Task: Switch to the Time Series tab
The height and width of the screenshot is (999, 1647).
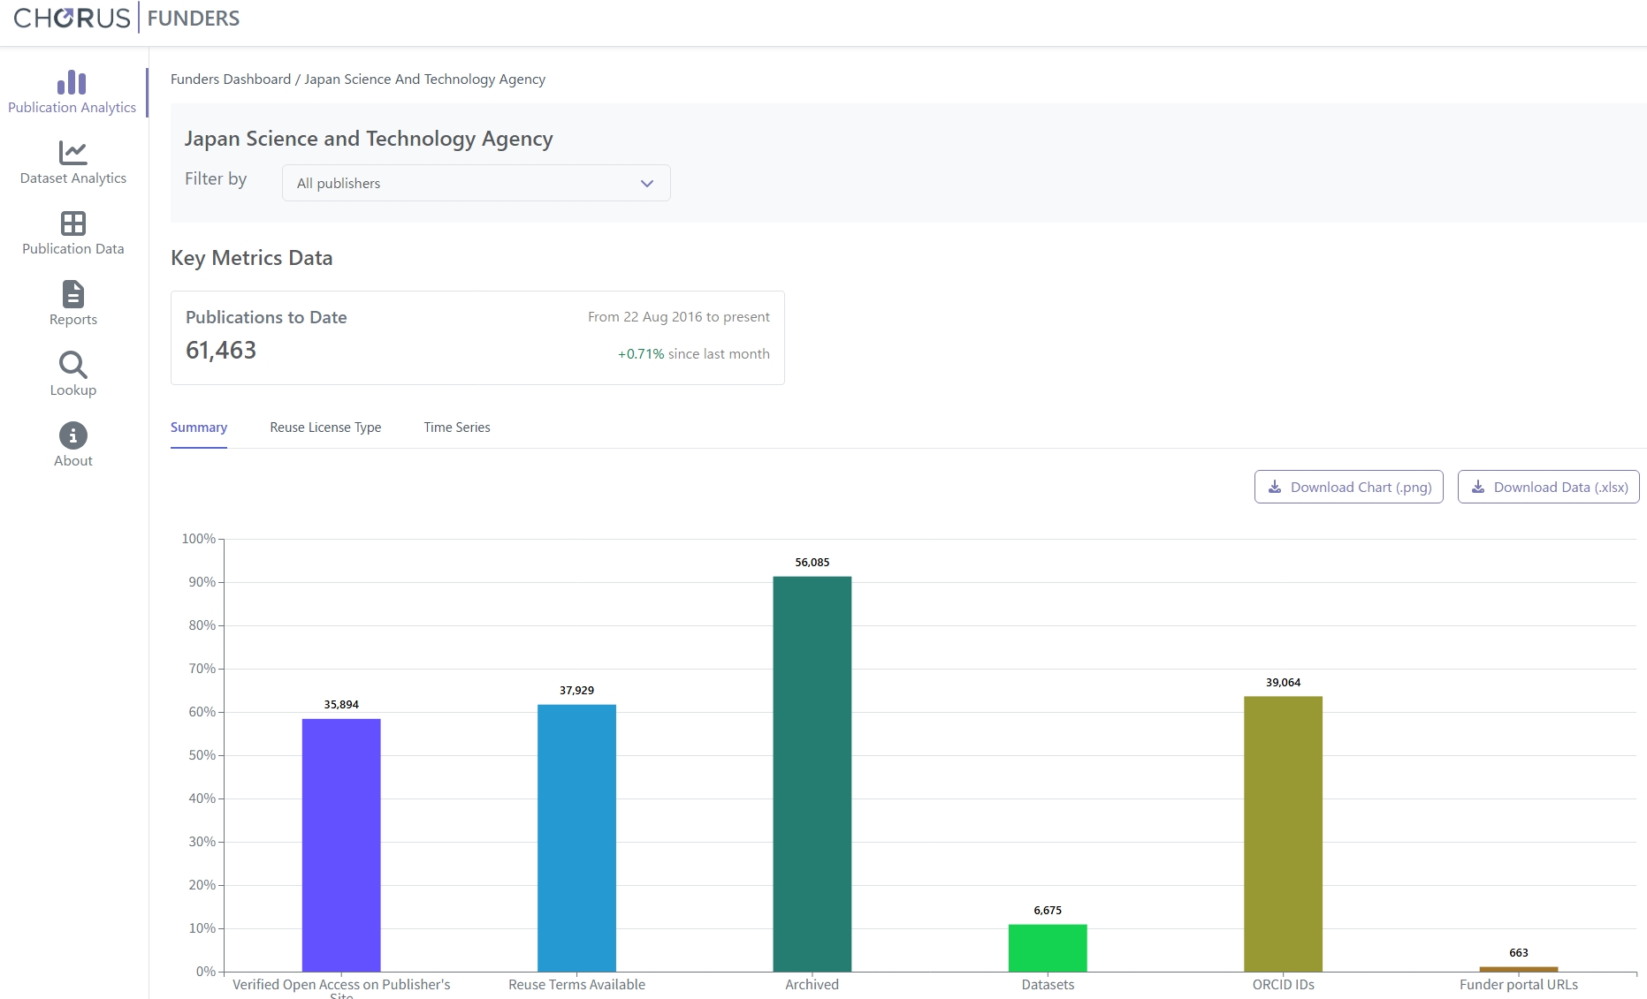Action: click(x=457, y=428)
